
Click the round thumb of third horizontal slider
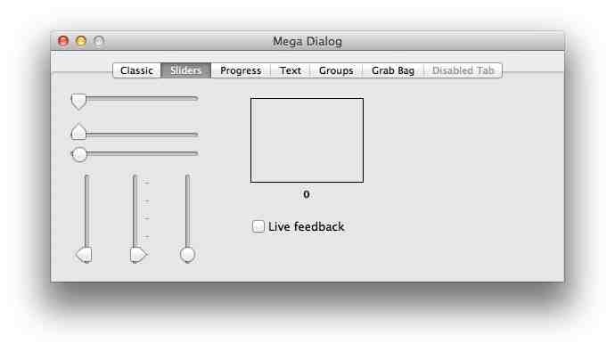79,154
